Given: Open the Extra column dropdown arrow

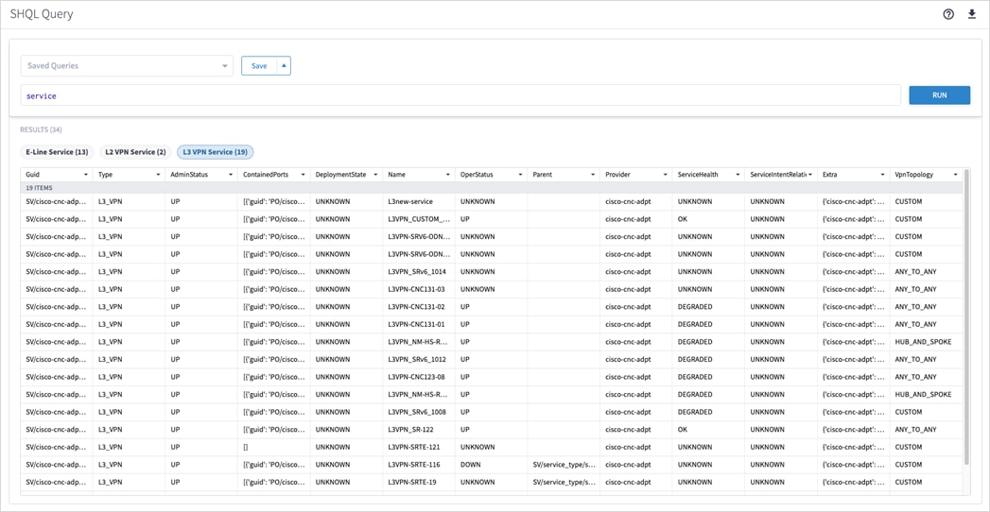Looking at the screenshot, I should 882,174.
